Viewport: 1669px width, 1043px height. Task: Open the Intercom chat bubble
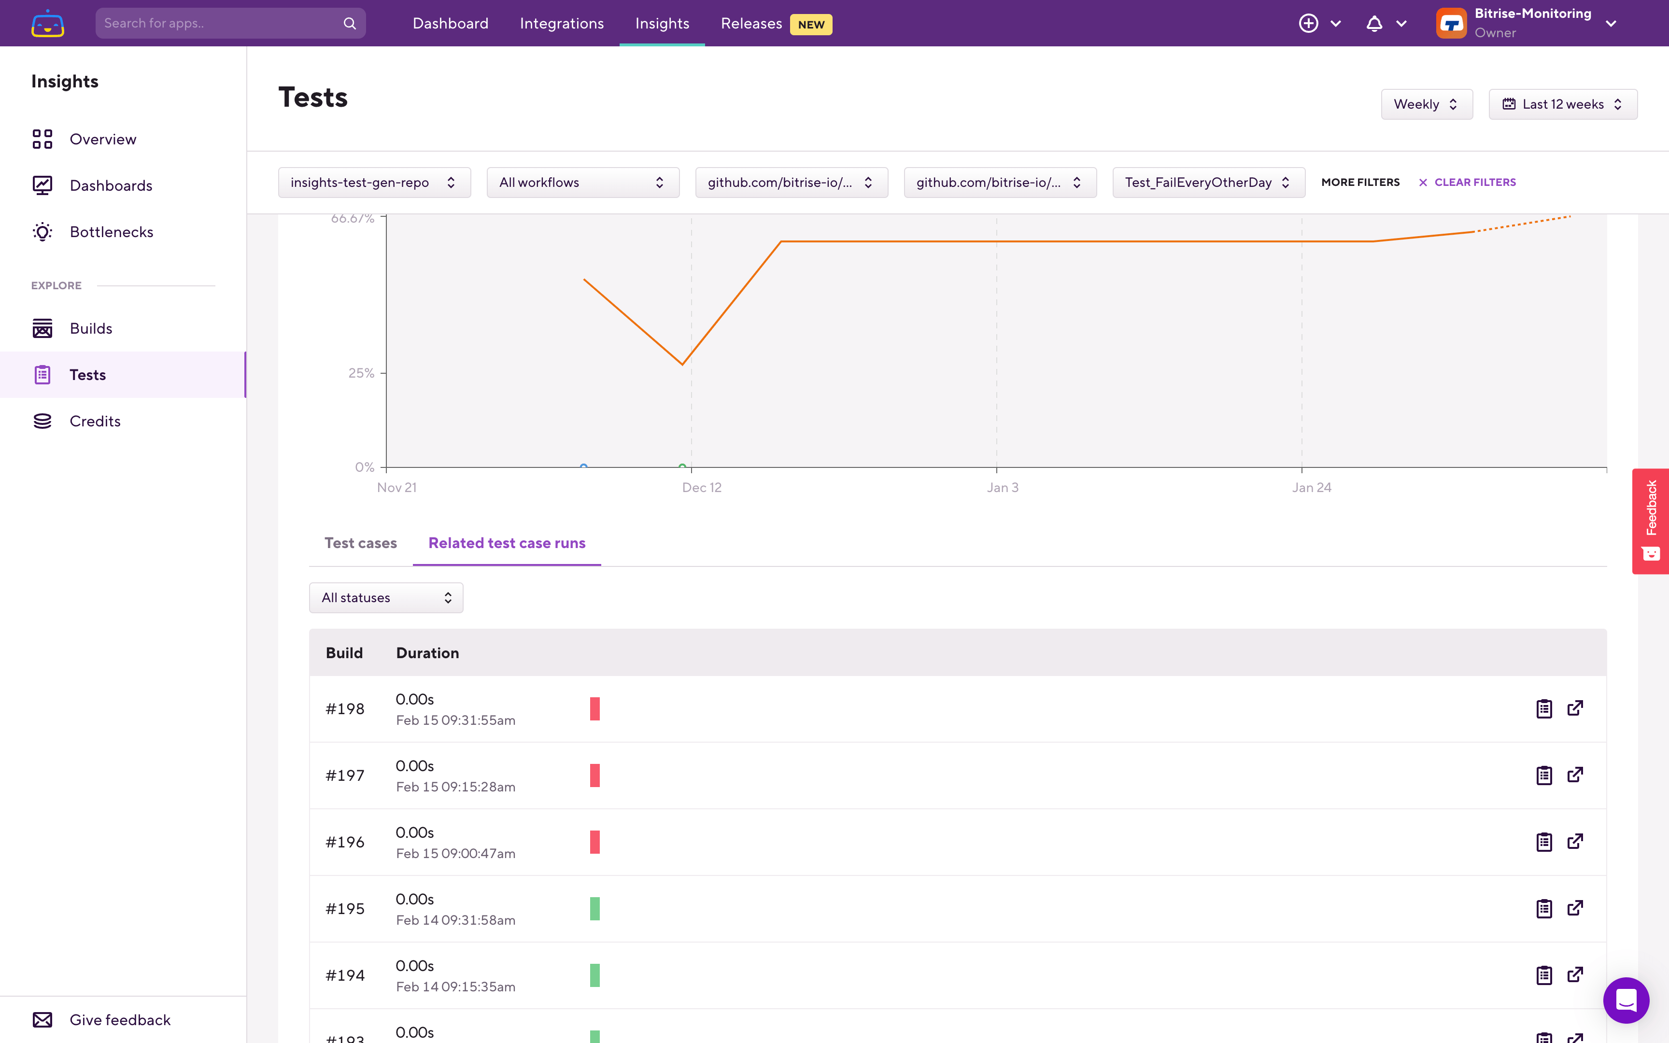click(1626, 1000)
